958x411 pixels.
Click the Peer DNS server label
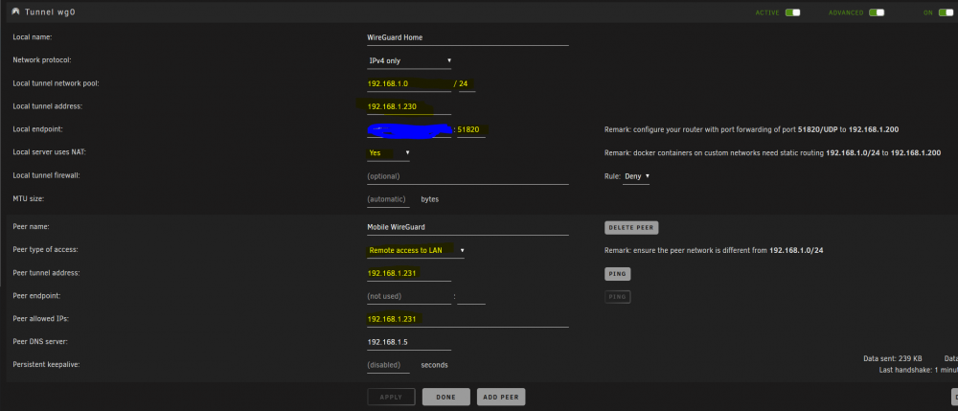(40, 342)
